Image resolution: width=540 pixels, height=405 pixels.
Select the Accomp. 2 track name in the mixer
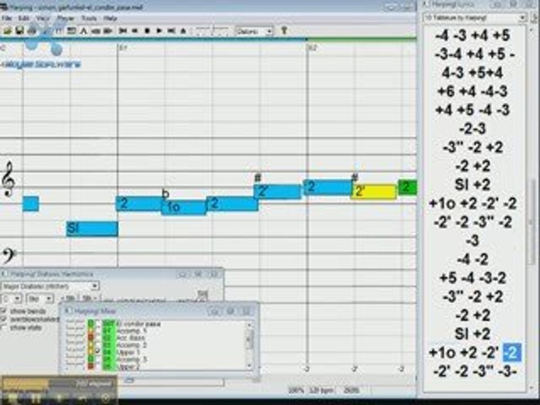click(132, 345)
